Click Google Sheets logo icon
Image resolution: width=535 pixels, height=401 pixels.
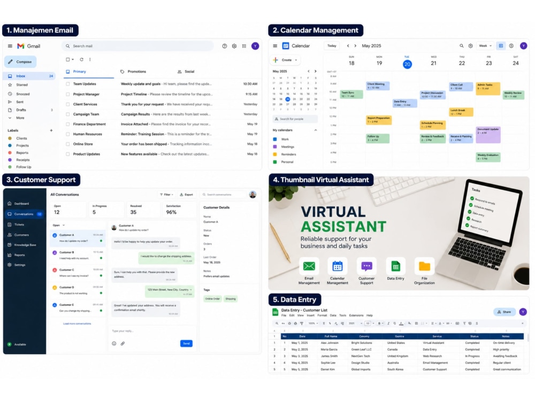point(275,312)
